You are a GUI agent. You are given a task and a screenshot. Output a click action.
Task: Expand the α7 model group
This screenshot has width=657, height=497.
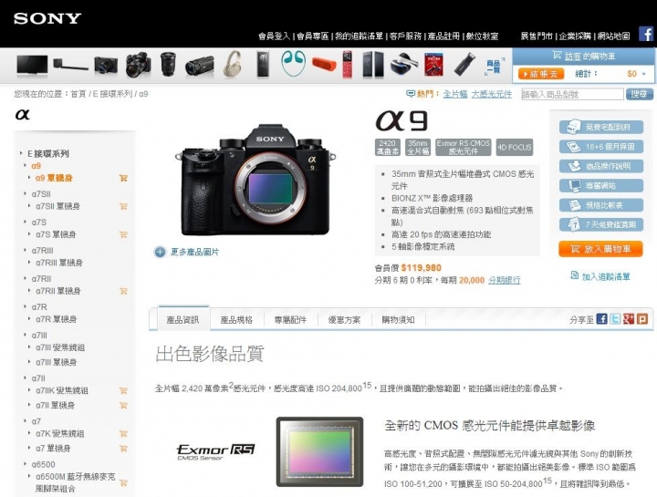26,420
